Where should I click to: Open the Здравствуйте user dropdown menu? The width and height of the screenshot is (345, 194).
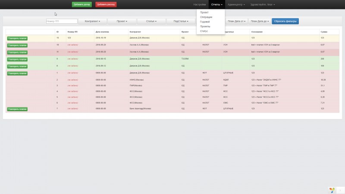(262, 4)
